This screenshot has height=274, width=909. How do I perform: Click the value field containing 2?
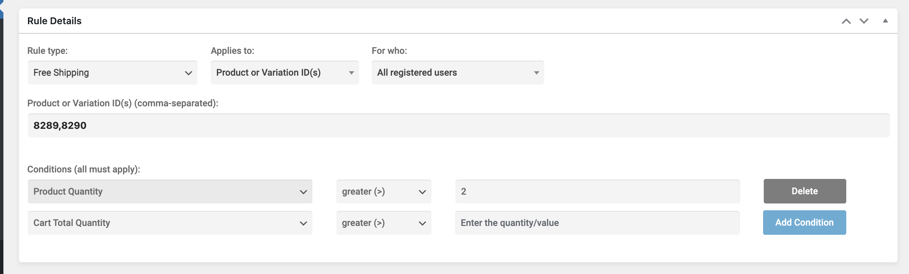click(x=597, y=192)
